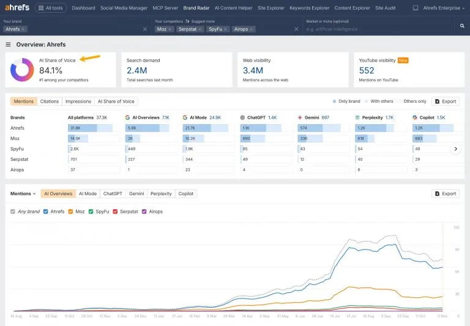Open AI Content Helper

pos(234,8)
